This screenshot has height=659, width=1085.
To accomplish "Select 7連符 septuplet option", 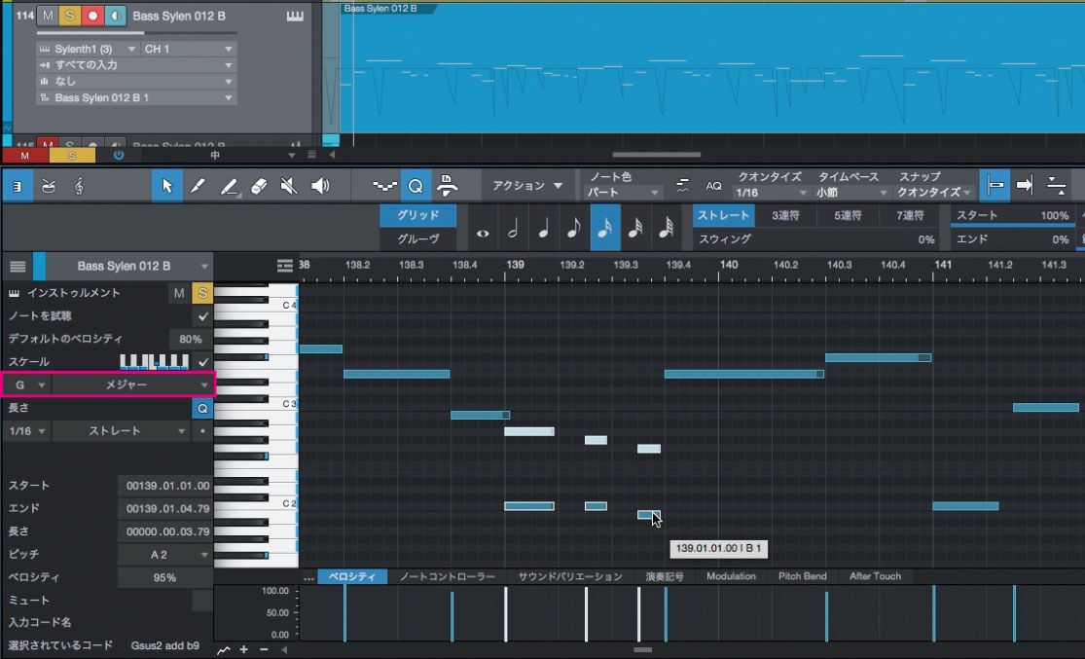I will (x=910, y=215).
